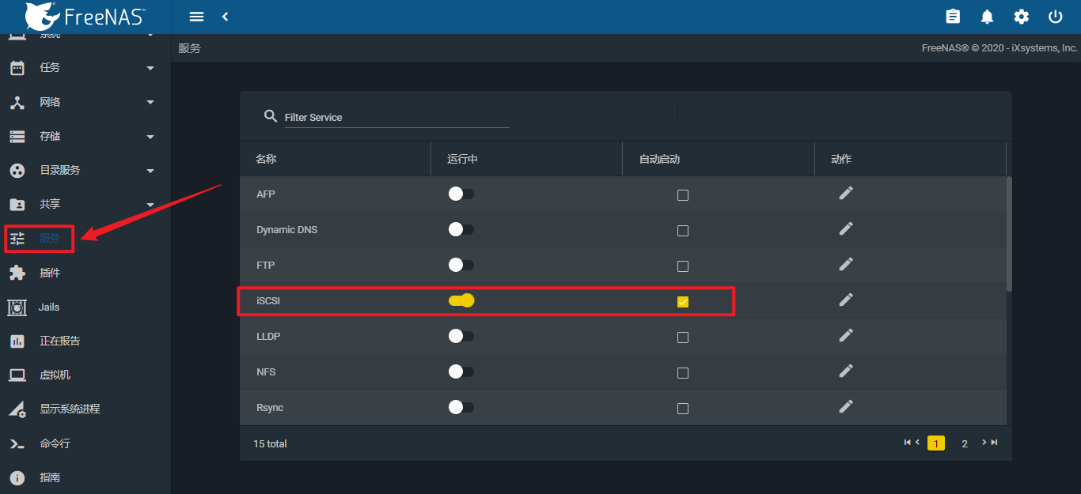This screenshot has width=1081, height=494.
Task: Click the power icon
Action: 1055,17
